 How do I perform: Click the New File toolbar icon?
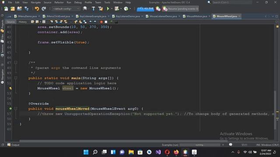pos(6,9)
